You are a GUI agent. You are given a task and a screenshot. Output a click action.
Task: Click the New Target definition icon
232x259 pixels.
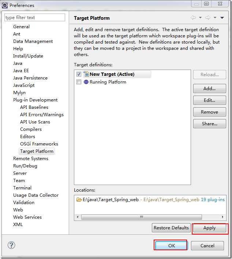point(86,74)
